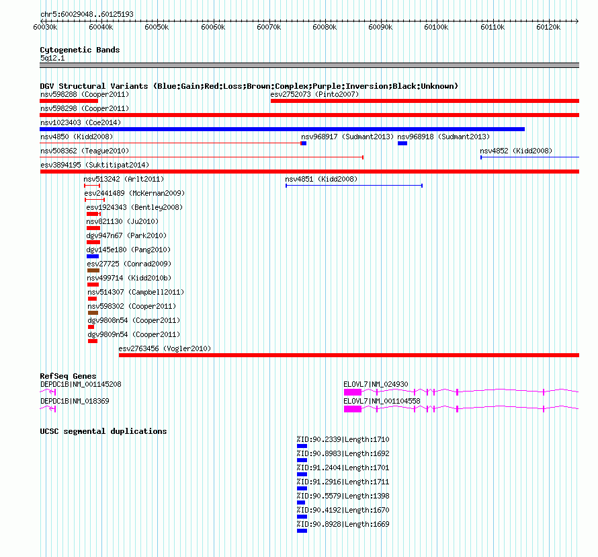
Task: Click the ELOVL7|NM_024930 large magenta exon
Action: click(353, 392)
